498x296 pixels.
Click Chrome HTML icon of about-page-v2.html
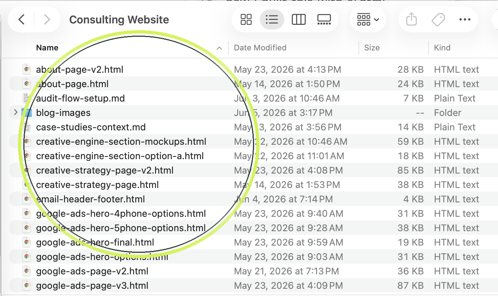tap(26, 69)
